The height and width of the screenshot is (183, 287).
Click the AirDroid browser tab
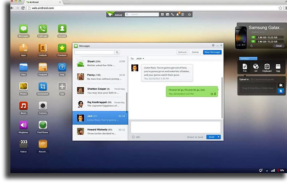pos(43,2)
